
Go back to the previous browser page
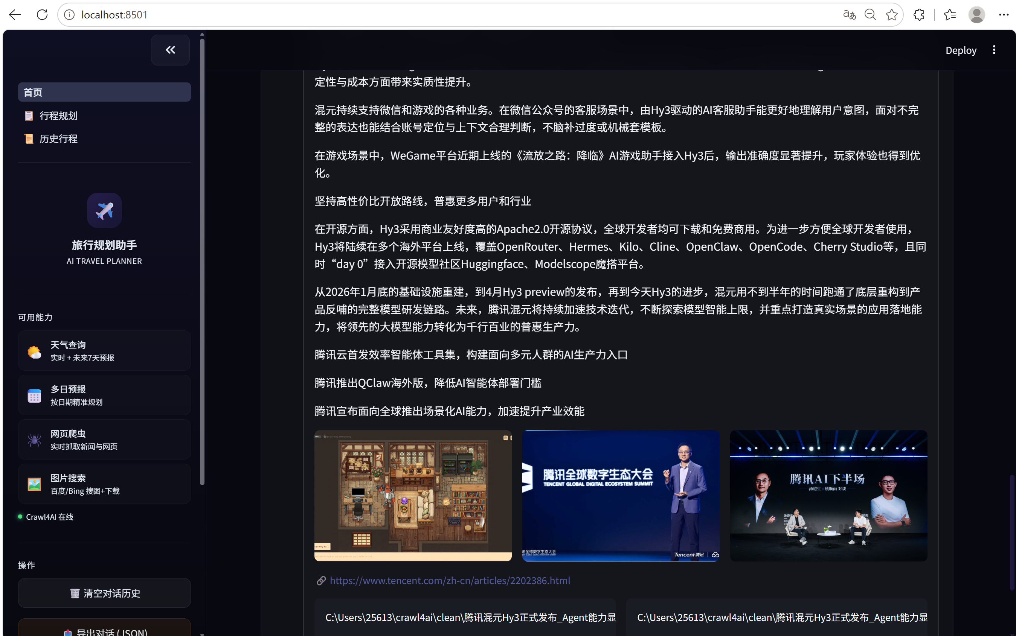coord(15,15)
